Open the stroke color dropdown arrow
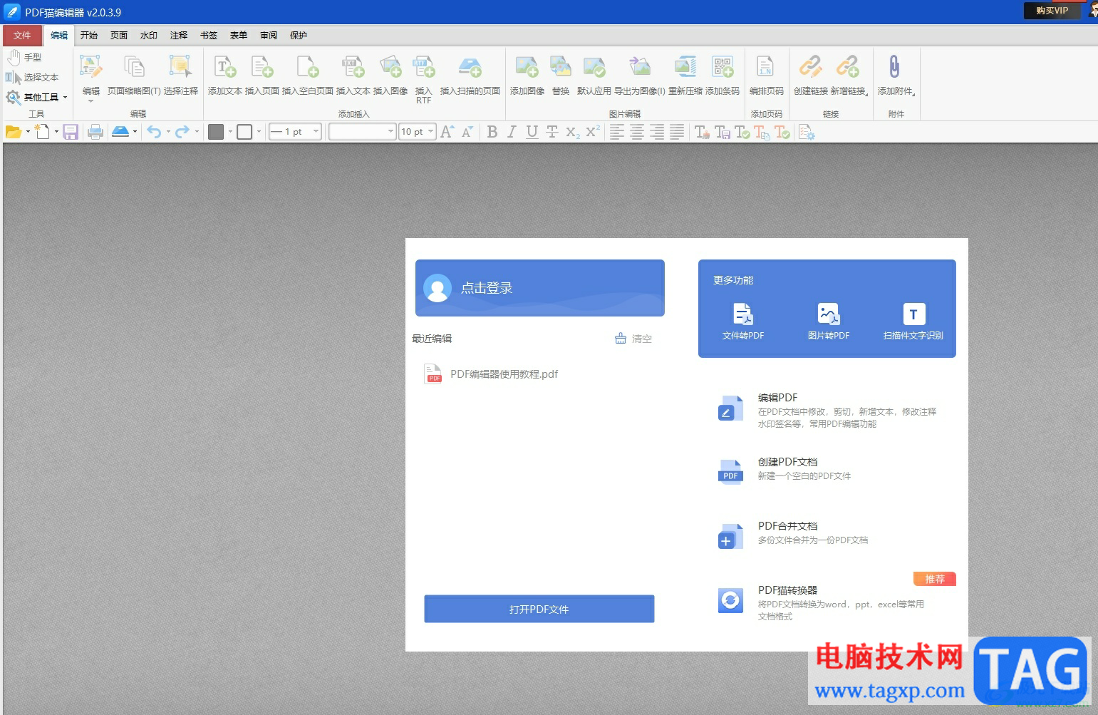This screenshot has height=715, width=1098. pos(259,132)
